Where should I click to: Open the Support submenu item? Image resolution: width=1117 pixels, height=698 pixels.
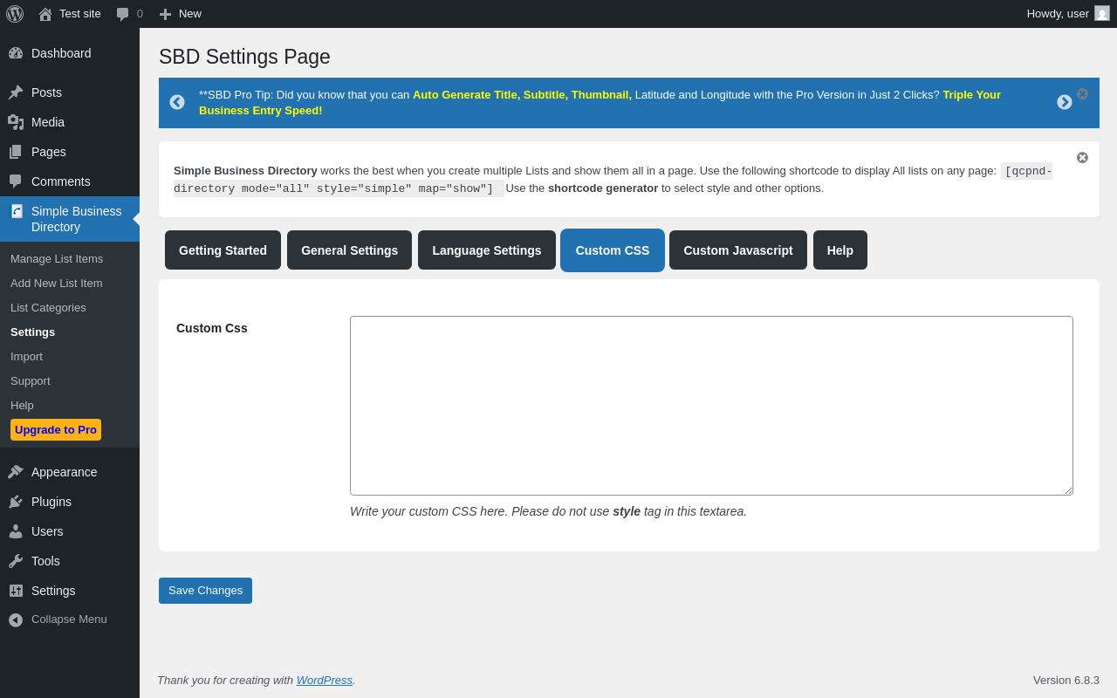(x=31, y=381)
